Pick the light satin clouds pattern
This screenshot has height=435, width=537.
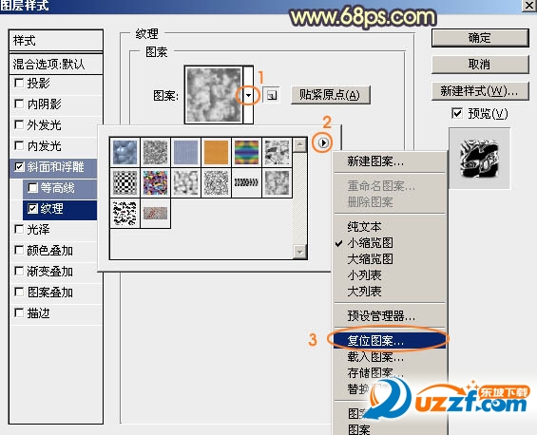pyautogui.click(x=185, y=182)
